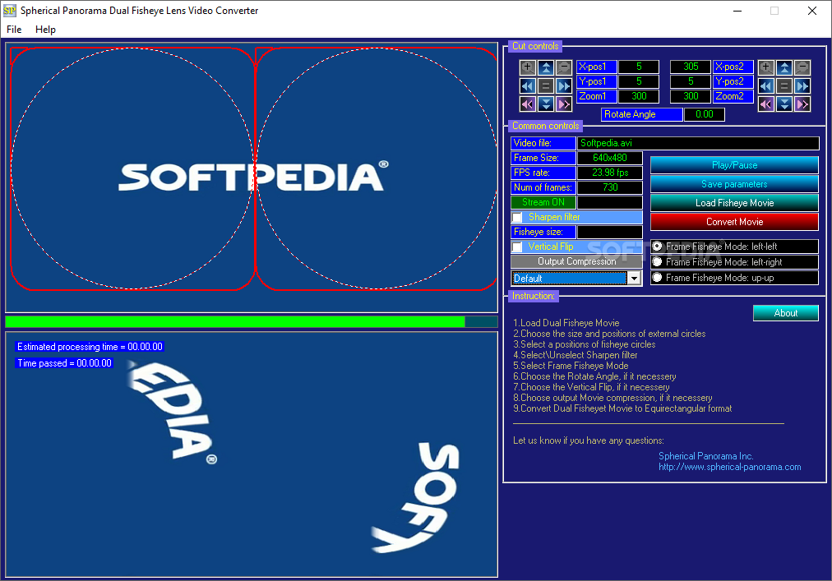Click blue move-right arrows beside Y-pos1
This screenshot has height=581, width=832.
tap(563, 86)
